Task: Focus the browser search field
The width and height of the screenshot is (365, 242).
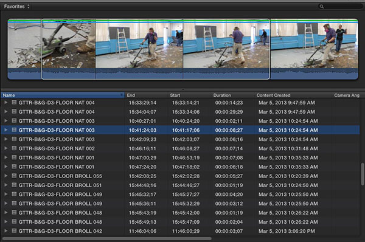Action: click(x=340, y=7)
